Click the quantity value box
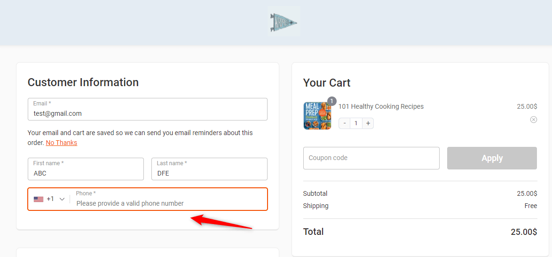The image size is (552, 257). click(356, 123)
